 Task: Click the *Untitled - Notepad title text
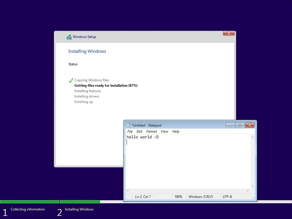(x=147, y=125)
